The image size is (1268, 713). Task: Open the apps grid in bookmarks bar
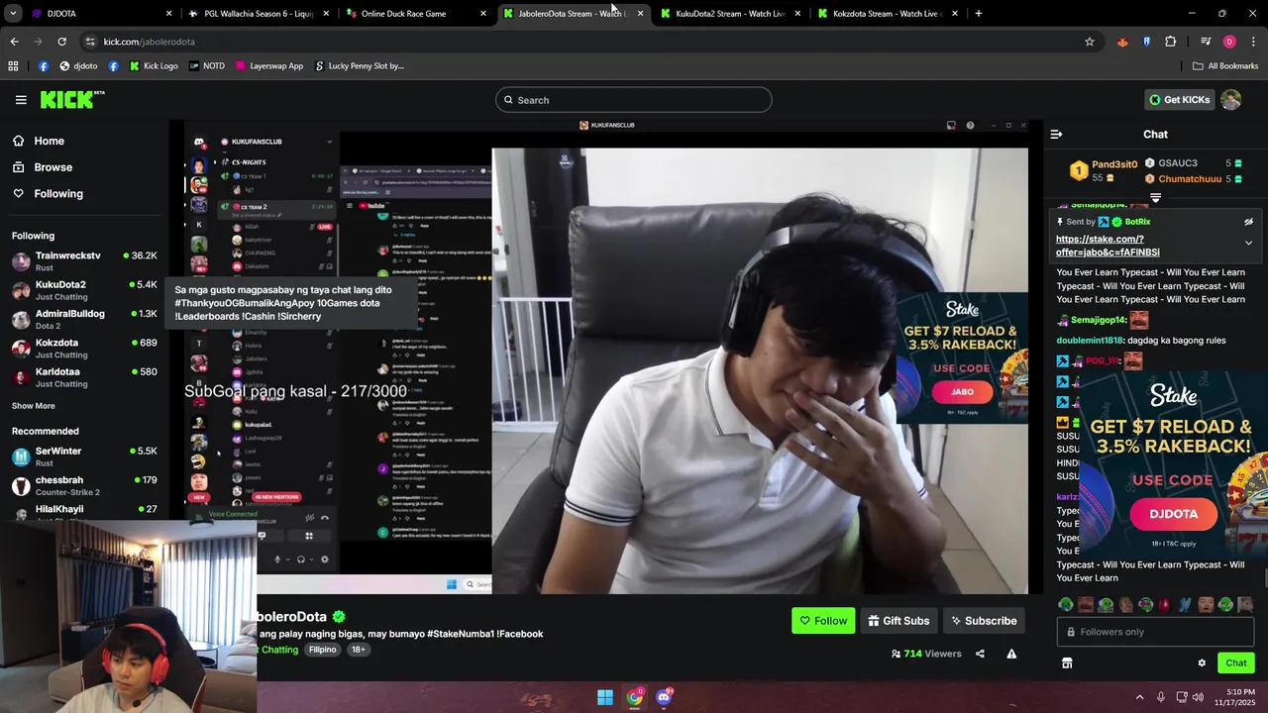13,66
